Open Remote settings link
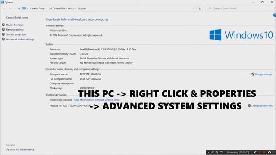The image size is (276, 155). tap(15, 30)
